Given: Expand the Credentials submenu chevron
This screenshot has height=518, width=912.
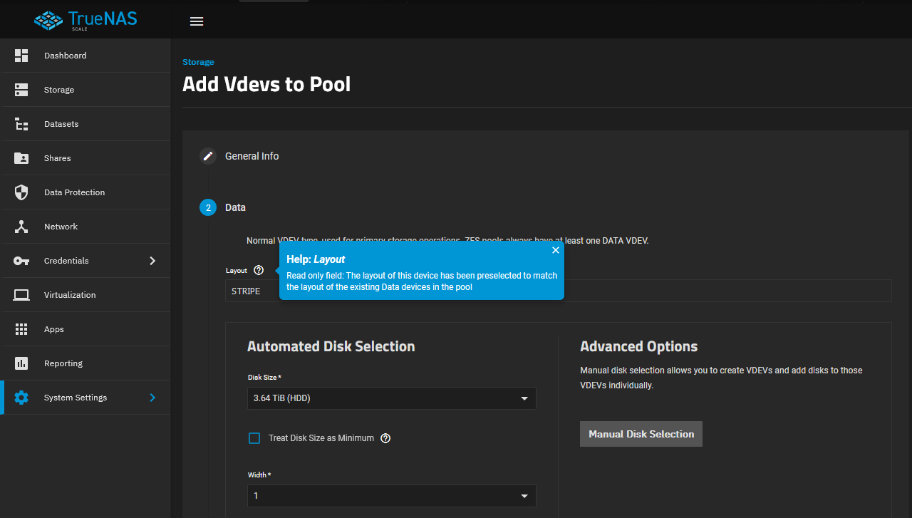Looking at the screenshot, I should coord(152,261).
